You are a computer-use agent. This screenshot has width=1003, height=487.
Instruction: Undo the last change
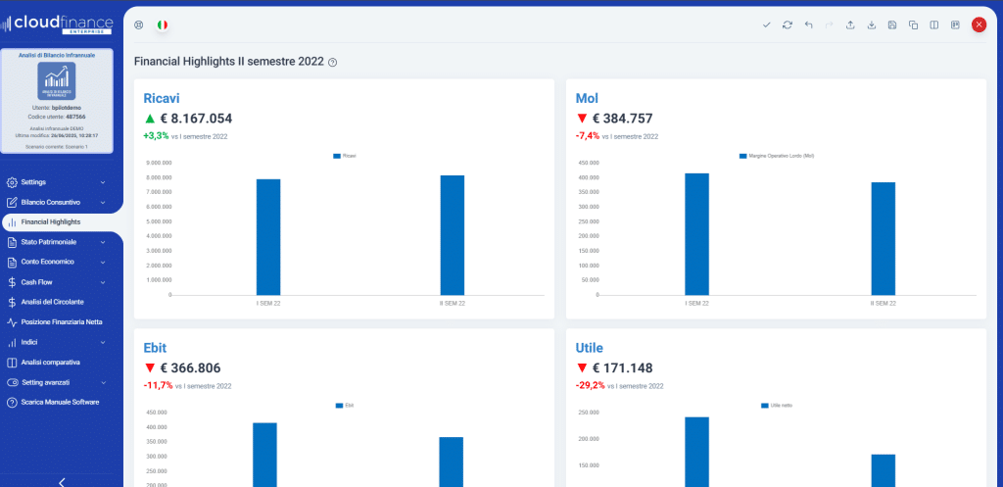[808, 24]
